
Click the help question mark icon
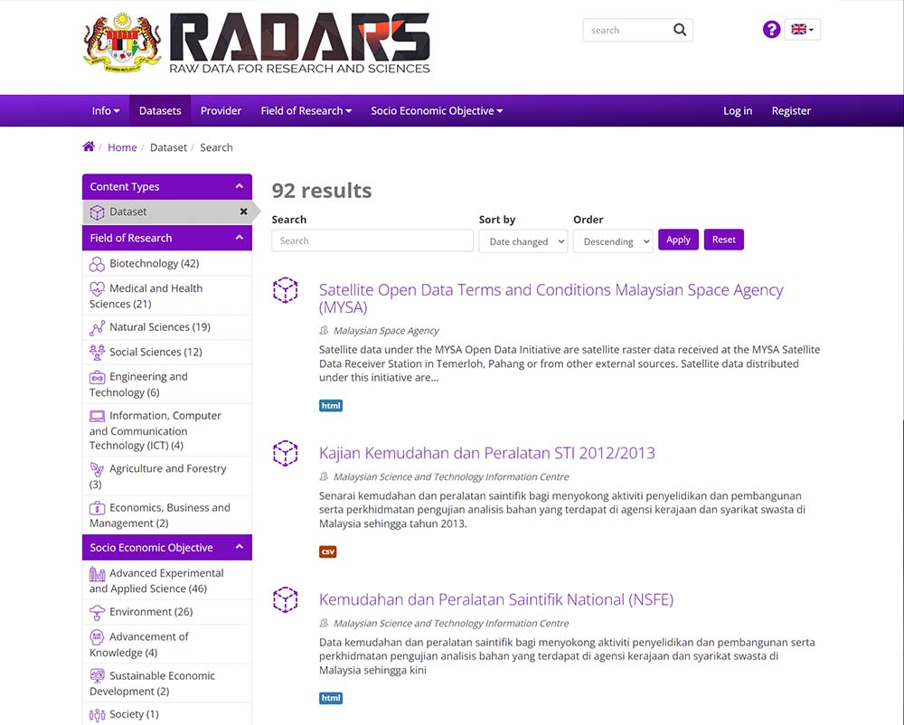point(771,29)
